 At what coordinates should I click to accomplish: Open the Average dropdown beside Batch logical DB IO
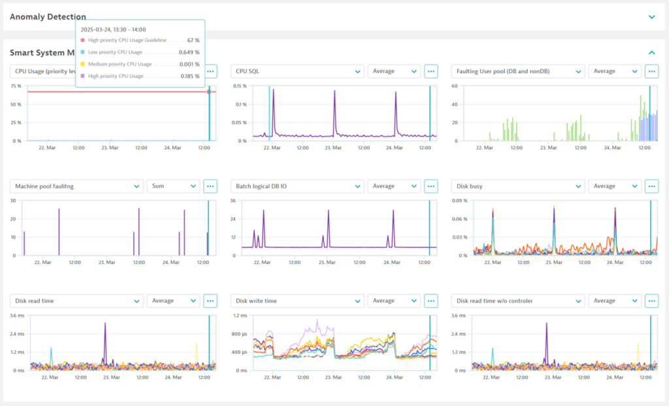click(x=393, y=186)
